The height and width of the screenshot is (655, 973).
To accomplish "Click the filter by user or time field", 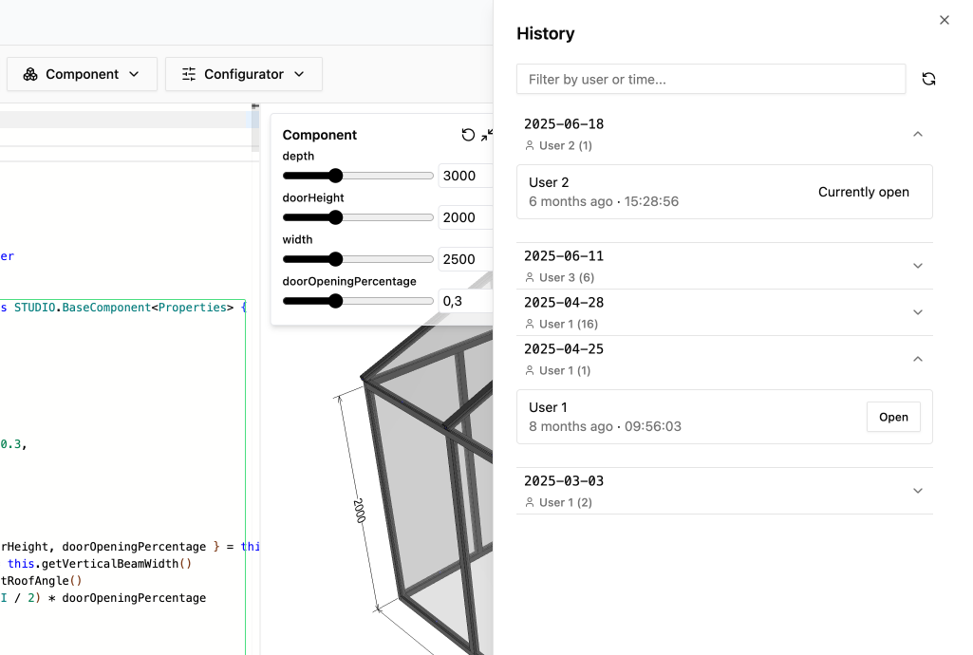I will [x=710, y=79].
